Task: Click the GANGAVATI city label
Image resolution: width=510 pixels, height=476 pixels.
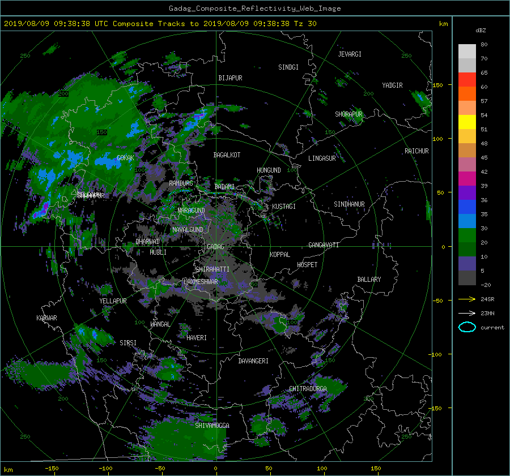Action: 324,245
